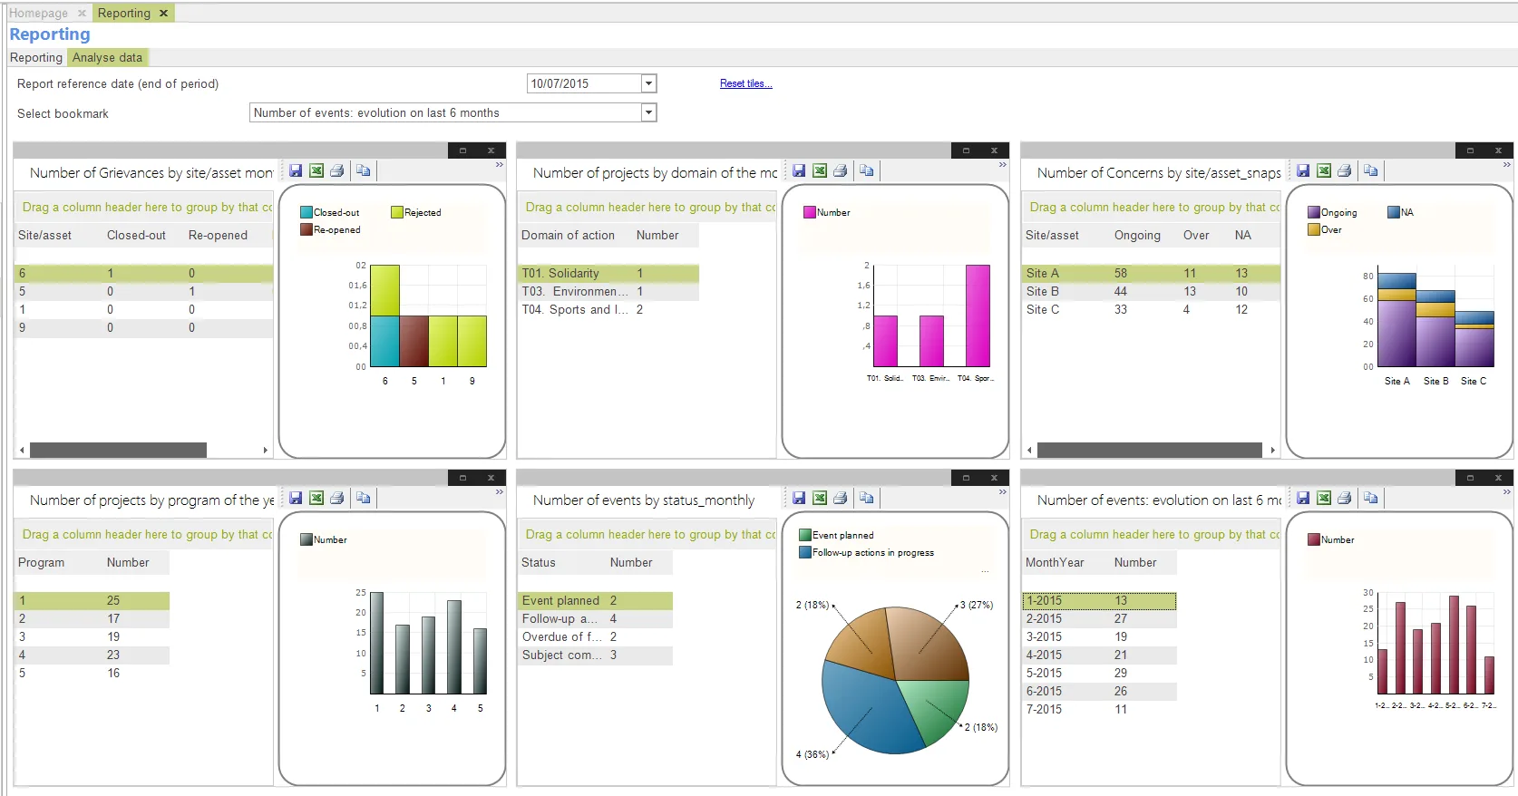Sort by the Domain of action column header

(x=569, y=235)
